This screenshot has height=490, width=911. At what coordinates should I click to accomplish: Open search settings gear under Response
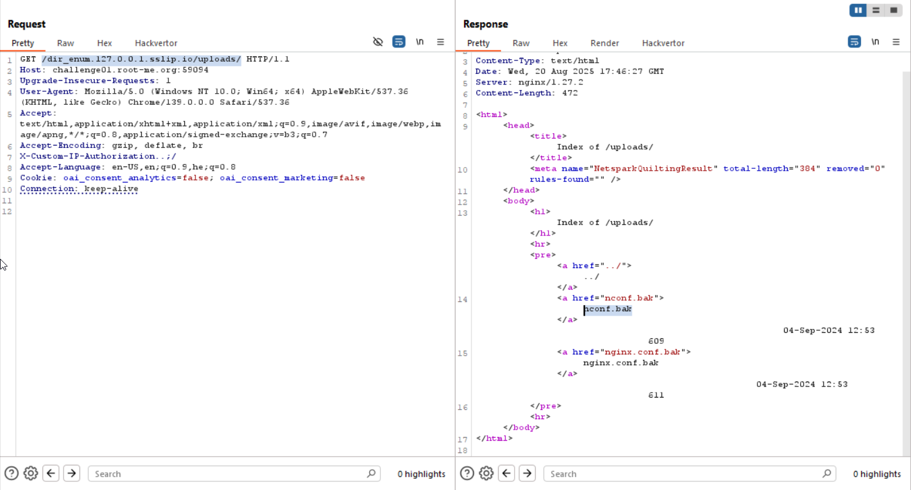pos(486,473)
